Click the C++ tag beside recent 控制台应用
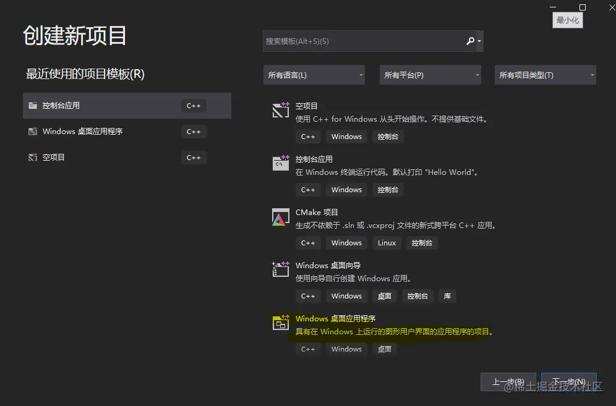616x406 pixels. 194,106
